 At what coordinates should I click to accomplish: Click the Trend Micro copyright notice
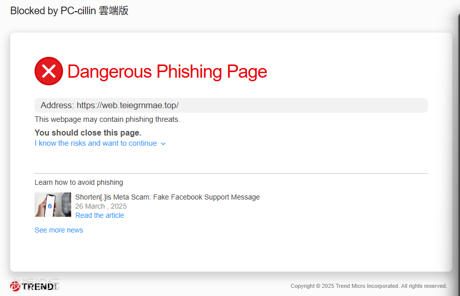click(369, 286)
